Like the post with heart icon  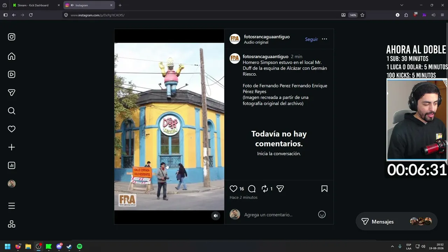click(x=233, y=189)
